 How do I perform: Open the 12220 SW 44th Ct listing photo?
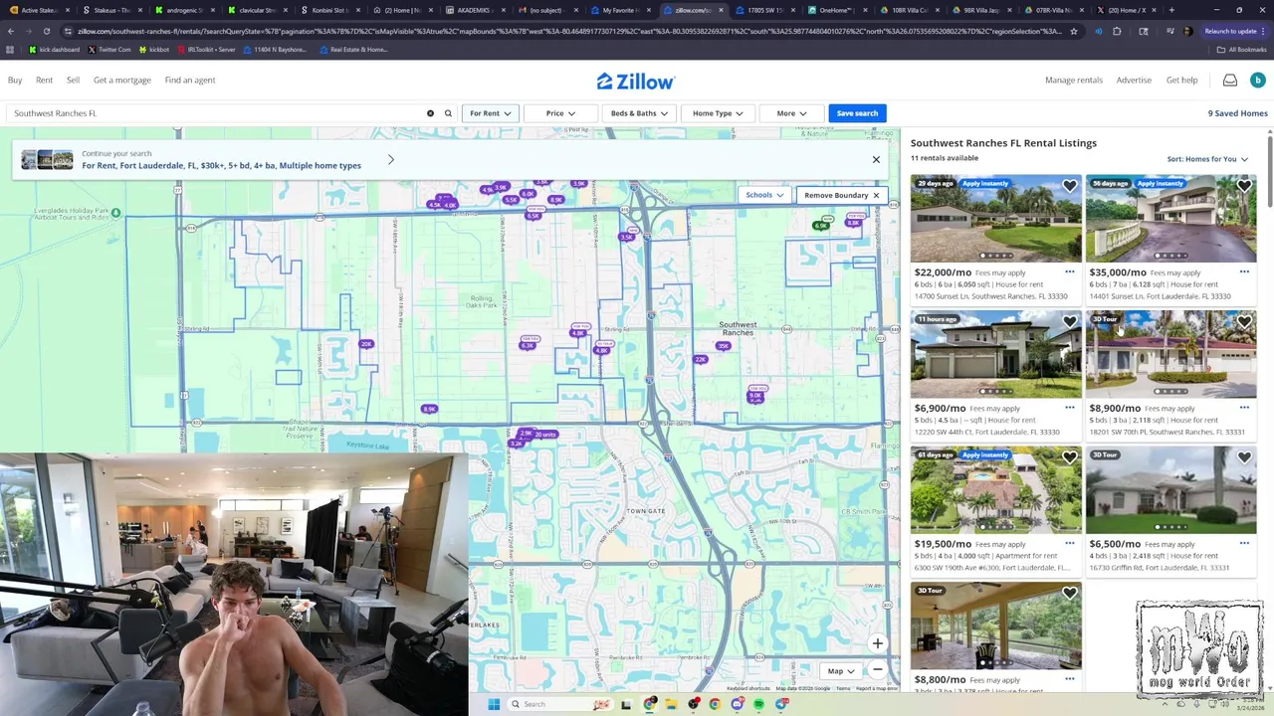tap(995, 354)
